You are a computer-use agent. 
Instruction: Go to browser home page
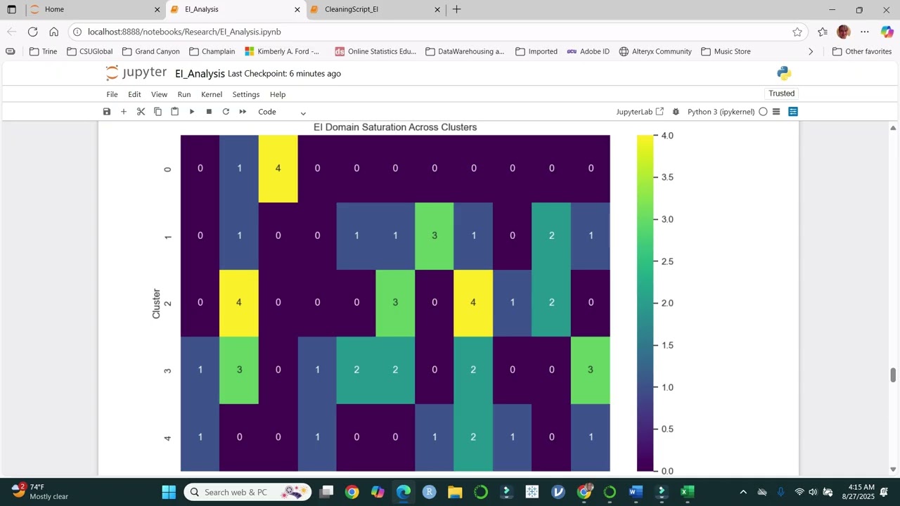coord(53,32)
